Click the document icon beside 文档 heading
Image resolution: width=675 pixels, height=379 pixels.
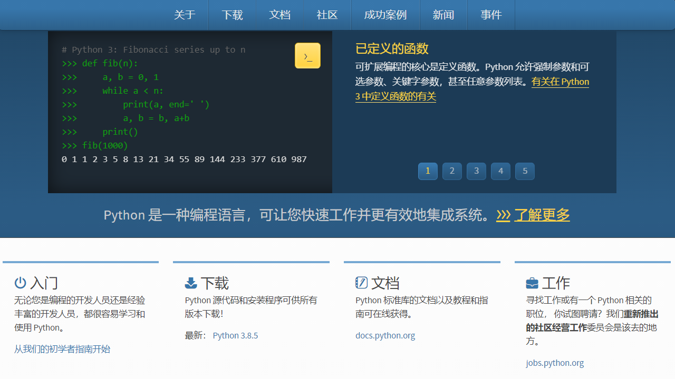coord(361,283)
